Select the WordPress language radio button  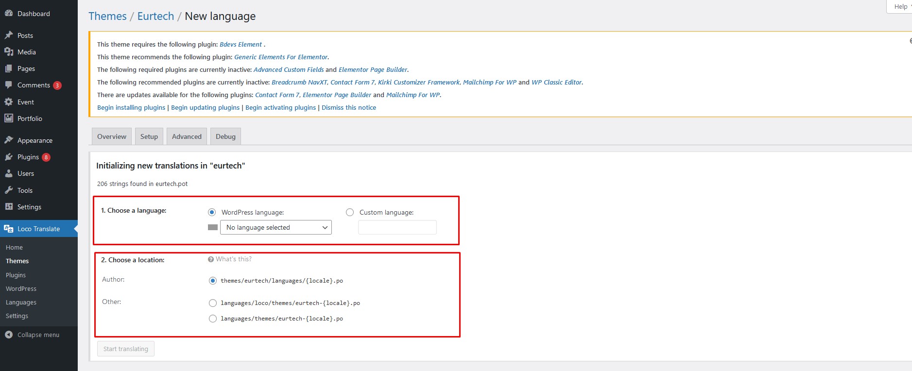pyautogui.click(x=212, y=212)
